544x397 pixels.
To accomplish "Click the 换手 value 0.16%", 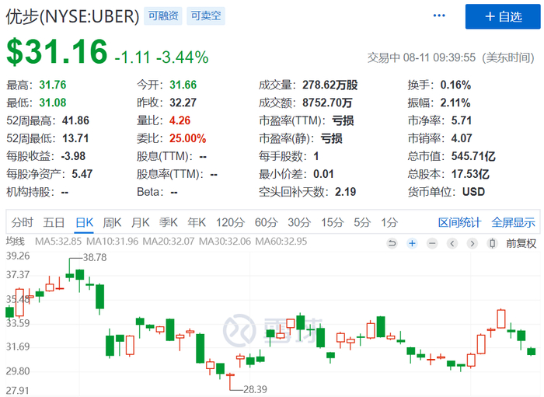I will click(455, 85).
